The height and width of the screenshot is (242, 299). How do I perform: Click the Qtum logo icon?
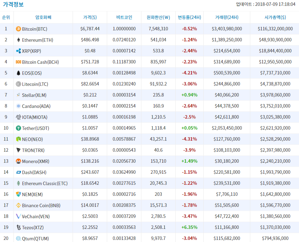point(18,239)
